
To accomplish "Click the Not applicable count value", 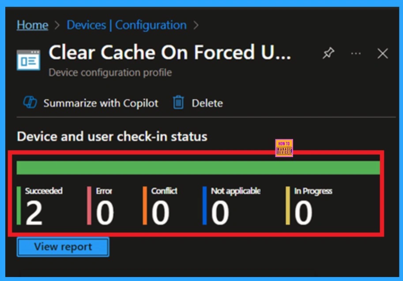I will (x=220, y=213).
